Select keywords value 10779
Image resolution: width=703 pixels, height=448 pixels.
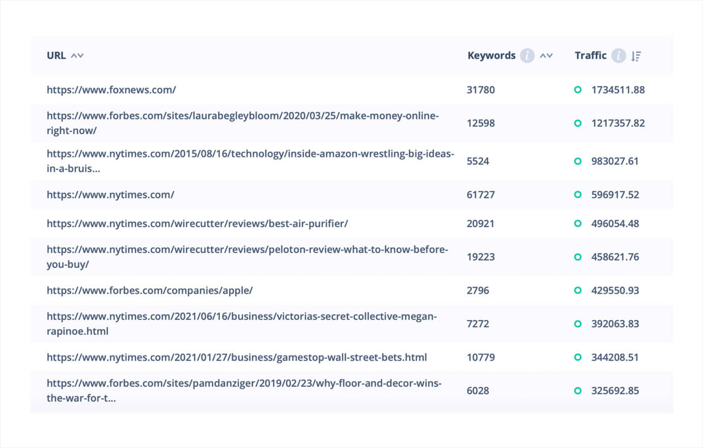click(481, 357)
